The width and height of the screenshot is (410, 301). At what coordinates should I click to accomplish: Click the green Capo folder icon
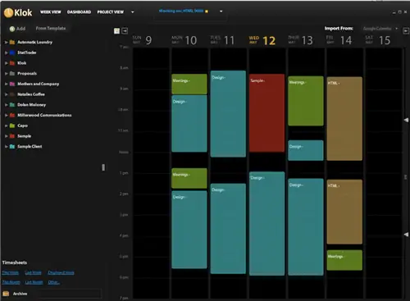point(12,125)
